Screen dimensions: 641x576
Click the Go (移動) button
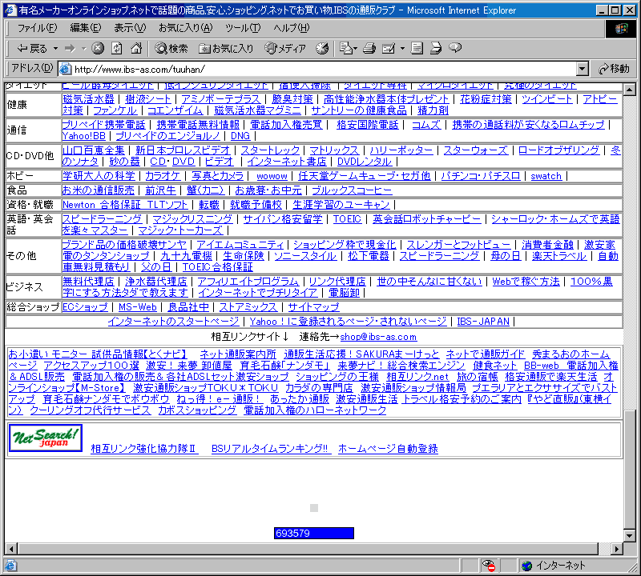(614, 69)
